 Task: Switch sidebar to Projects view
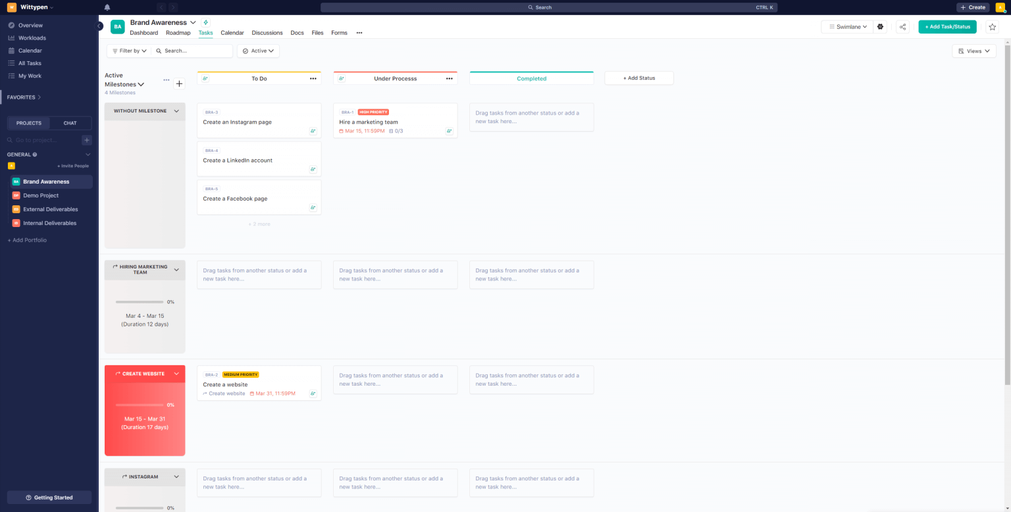pyautogui.click(x=29, y=123)
